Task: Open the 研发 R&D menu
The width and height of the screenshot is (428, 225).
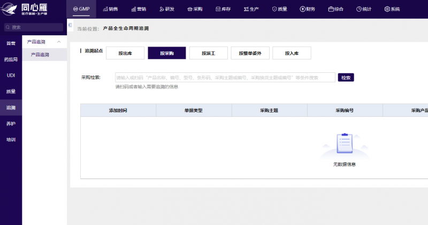Action: coord(167,9)
